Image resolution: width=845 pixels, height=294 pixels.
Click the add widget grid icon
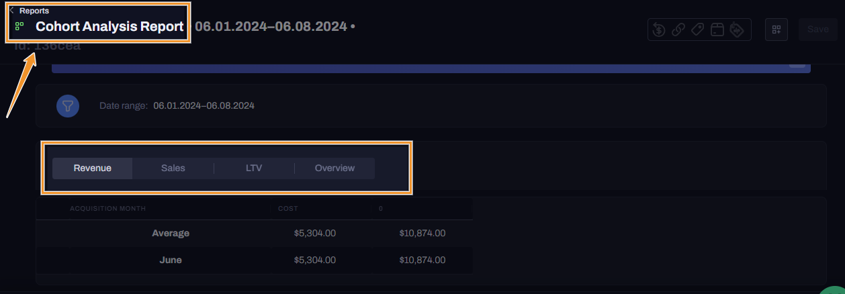tap(776, 30)
